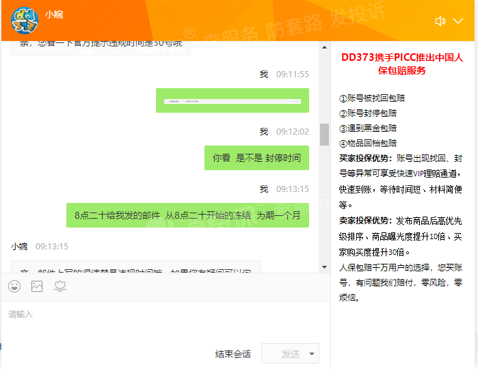Click the send image icon
The width and height of the screenshot is (478, 369).
click(x=37, y=286)
